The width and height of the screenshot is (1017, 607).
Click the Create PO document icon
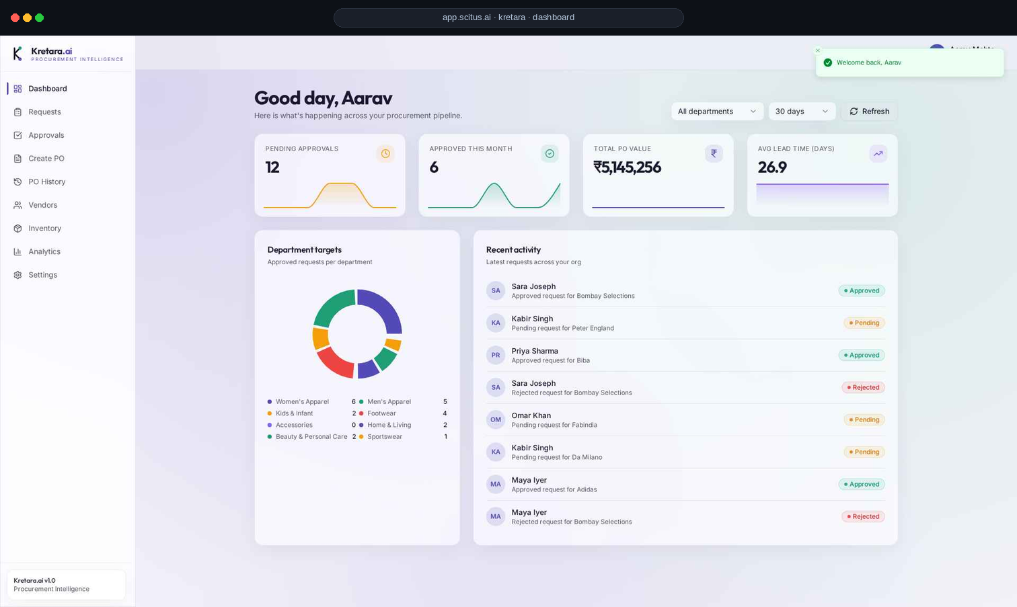point(17,159)
